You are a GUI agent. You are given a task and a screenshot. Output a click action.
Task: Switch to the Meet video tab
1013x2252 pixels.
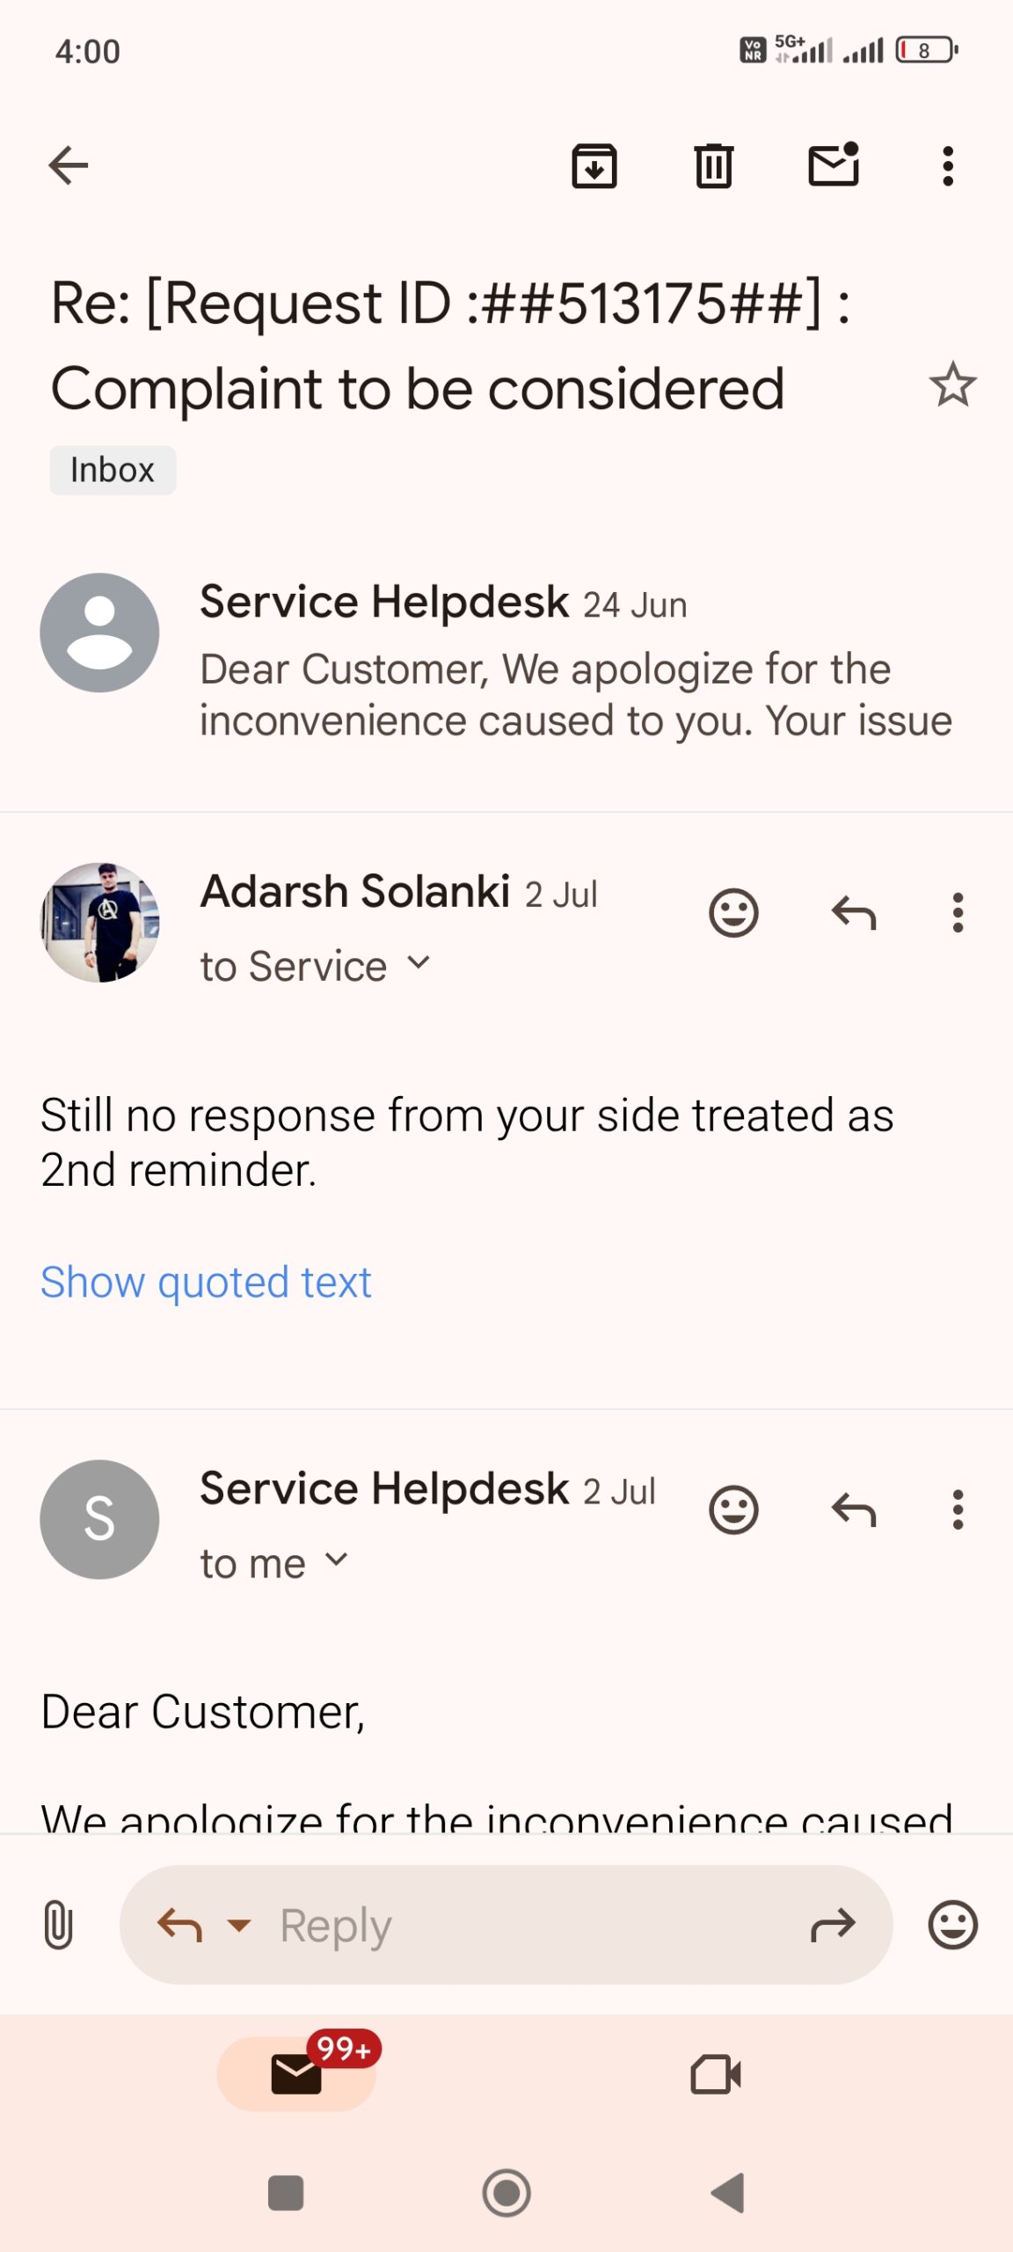(715, 2074)
